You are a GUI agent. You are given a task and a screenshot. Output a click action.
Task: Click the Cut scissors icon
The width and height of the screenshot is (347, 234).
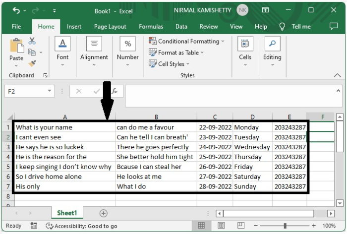[32, 41]
